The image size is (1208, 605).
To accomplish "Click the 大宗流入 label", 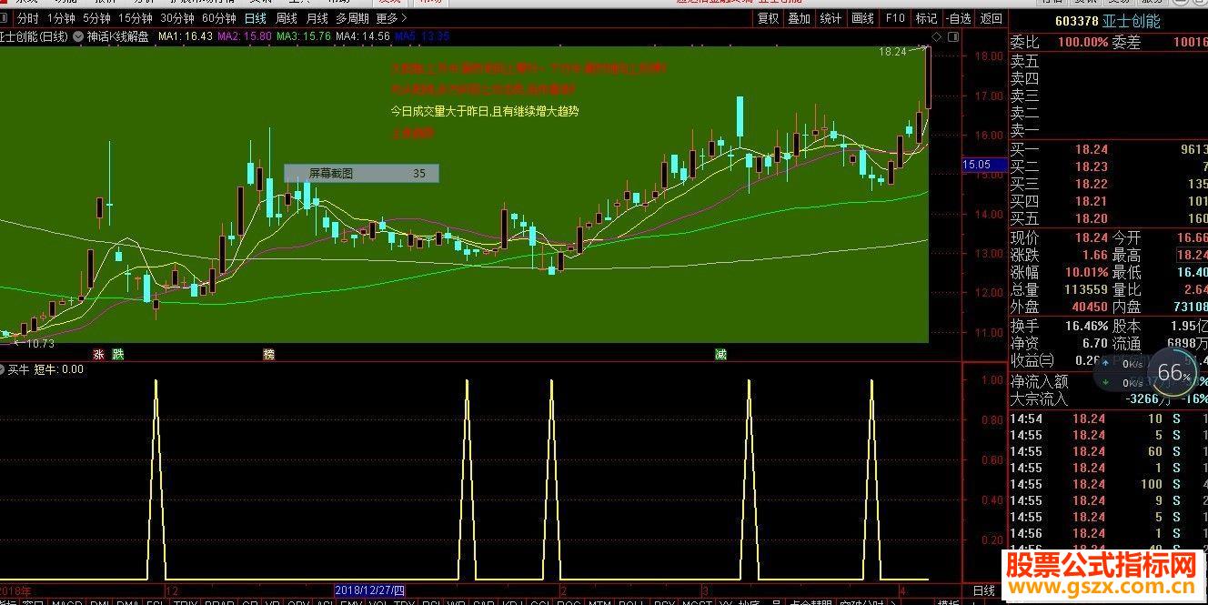I will click(x=1039, y=398).
